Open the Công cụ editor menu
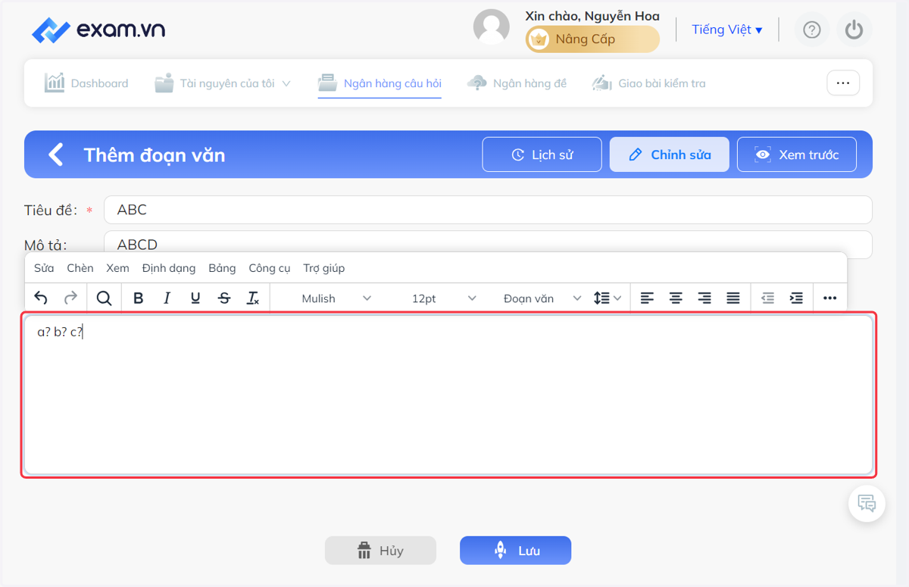This screenshot has height=587, width=909. click(270, 268)
